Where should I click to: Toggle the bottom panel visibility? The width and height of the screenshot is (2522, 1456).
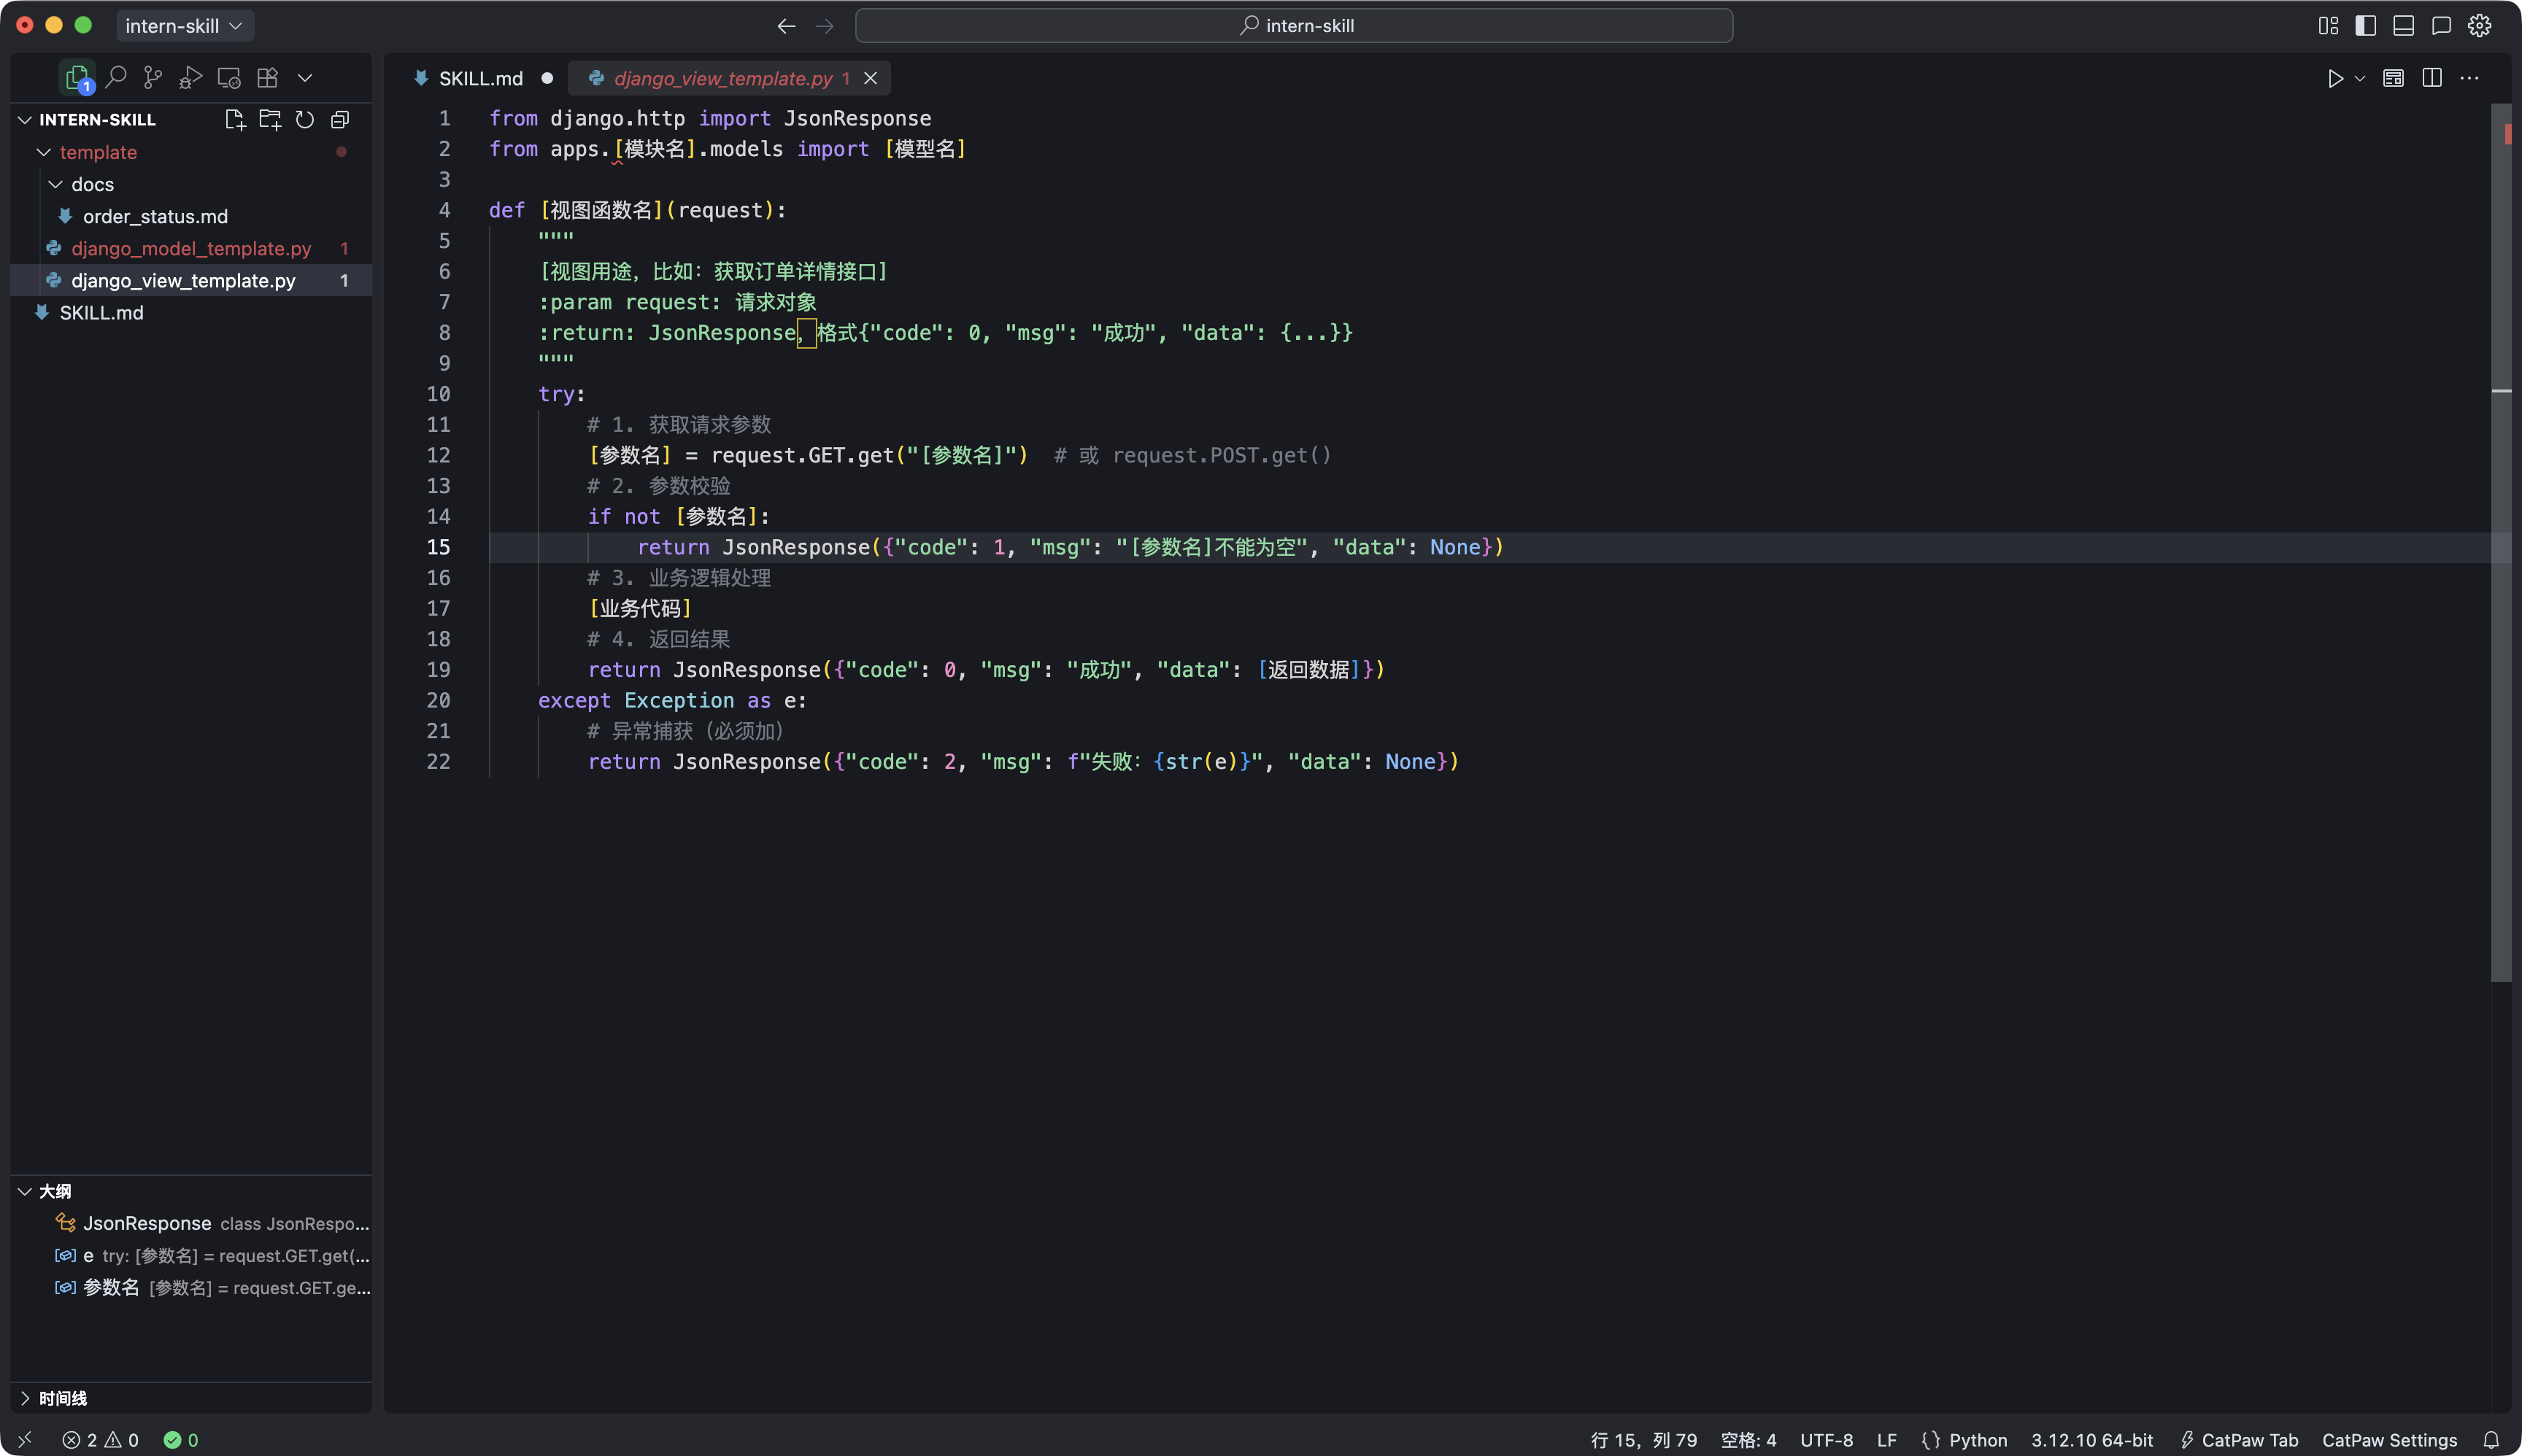click(2404, 26)
